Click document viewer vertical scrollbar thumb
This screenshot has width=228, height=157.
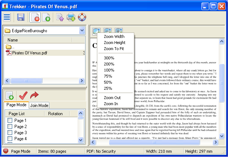coord(222,83)
